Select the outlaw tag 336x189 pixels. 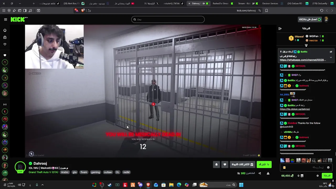click(x=108, y=172)
